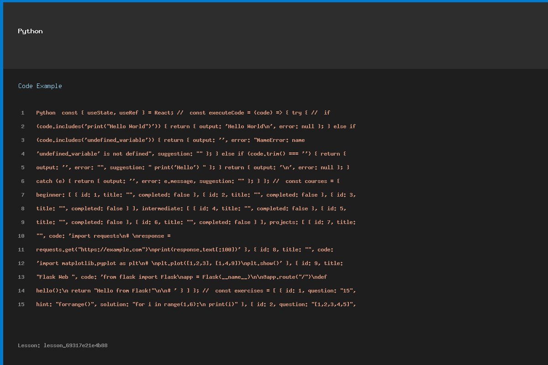Click 'import requests' code on line 10
The width and height of the screenshot is (548, 365).
(100, 236)
